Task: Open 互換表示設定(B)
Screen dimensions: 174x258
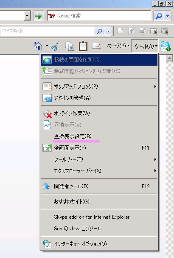Action: [x=99, y=136]
